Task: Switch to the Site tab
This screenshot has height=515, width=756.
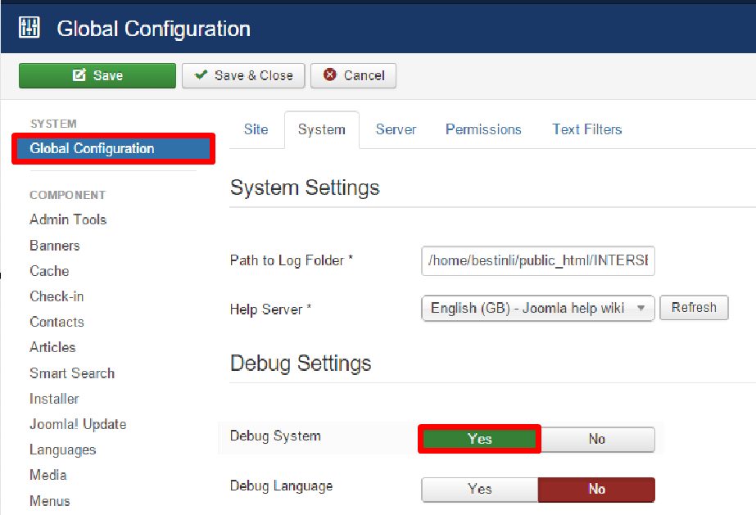Action: point(256,129)
